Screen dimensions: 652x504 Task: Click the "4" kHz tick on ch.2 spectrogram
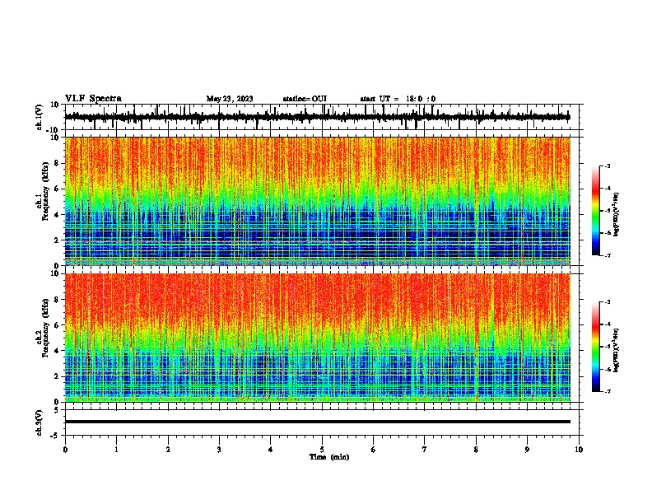(58, 351)
